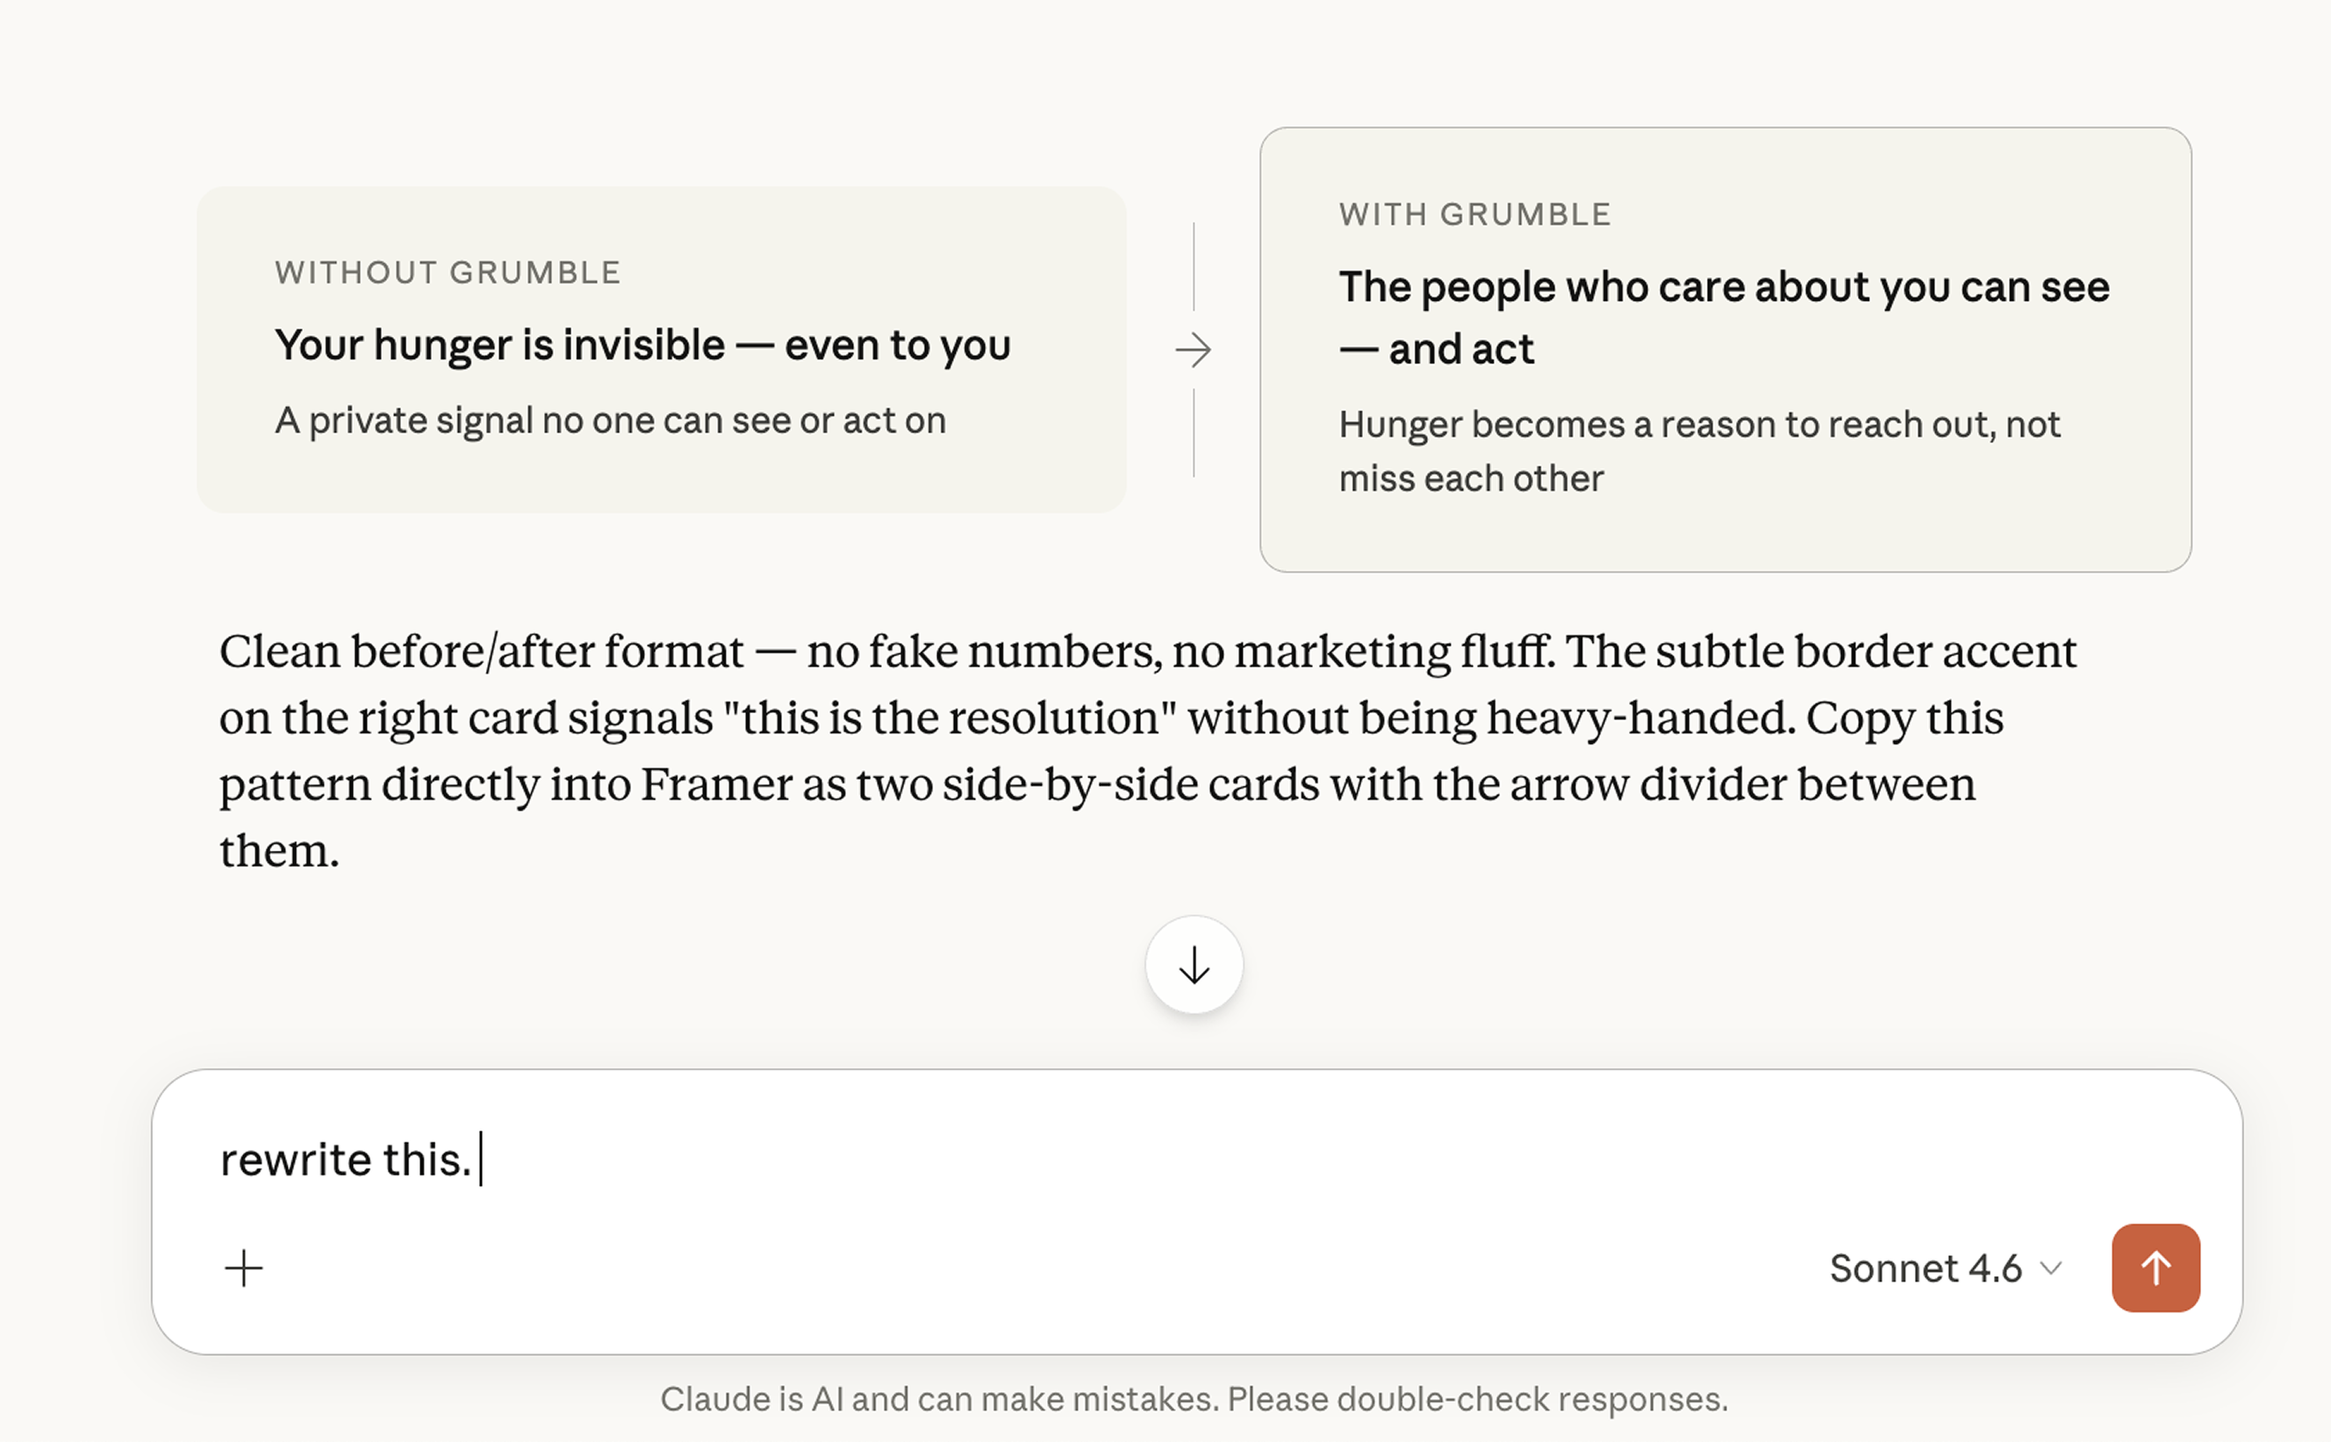Screen dimensions: 2331x1442
Task: Click the "WITH GRUMBLE" label
Action: point(1475,215)
